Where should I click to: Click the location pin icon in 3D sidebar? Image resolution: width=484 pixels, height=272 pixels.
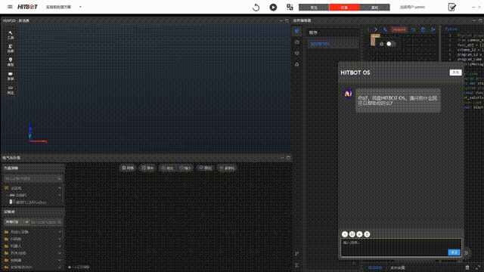pyautogui.click(x=11, y=62)
